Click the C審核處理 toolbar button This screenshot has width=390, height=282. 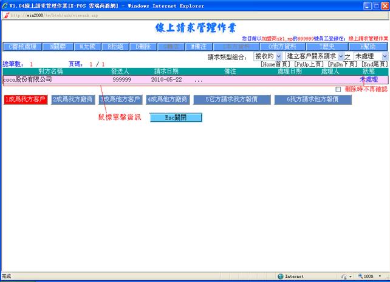22,46
